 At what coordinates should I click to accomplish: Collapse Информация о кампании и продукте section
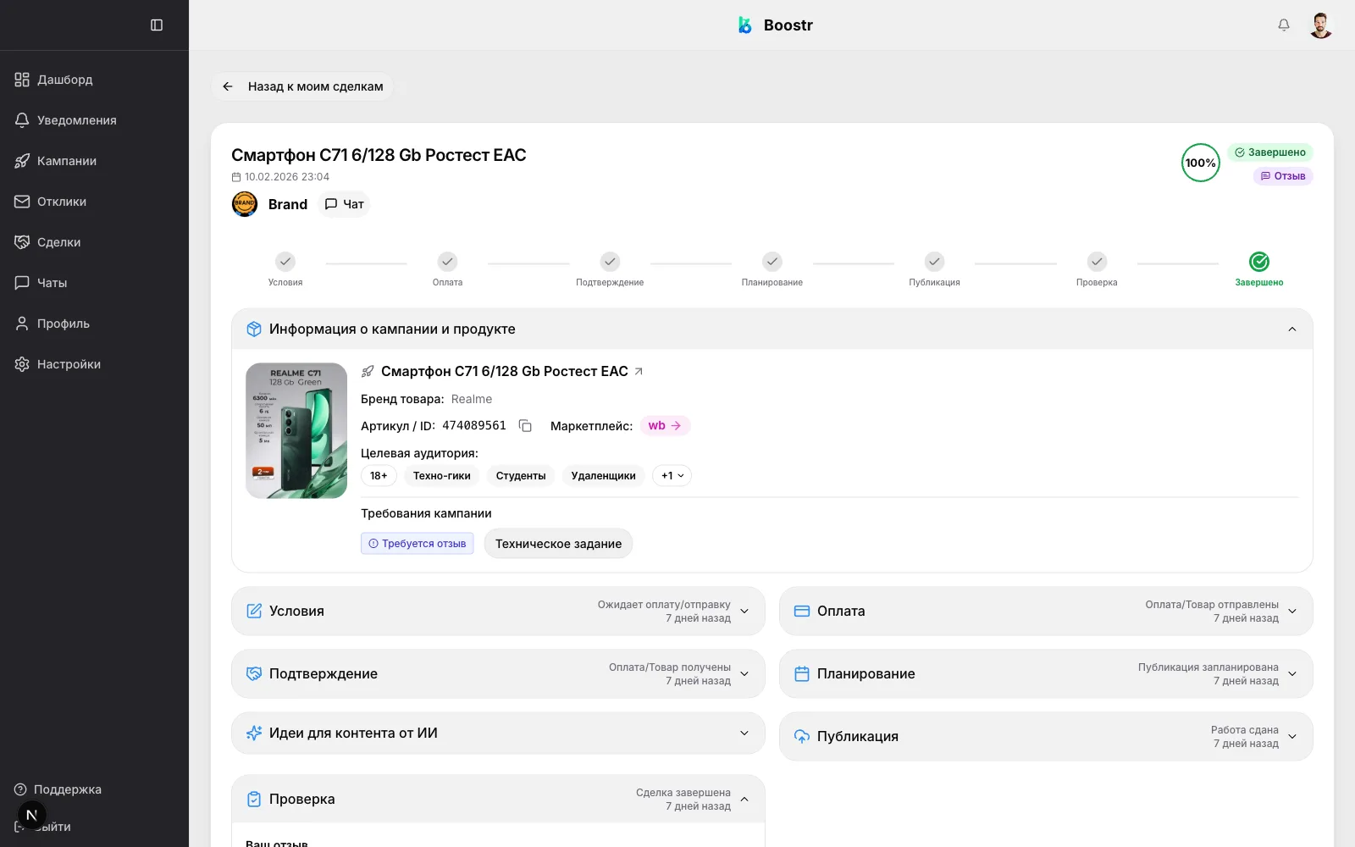1291,329
